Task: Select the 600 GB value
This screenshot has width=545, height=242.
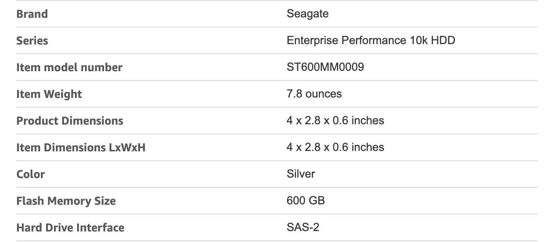Action: pos(305,201)
